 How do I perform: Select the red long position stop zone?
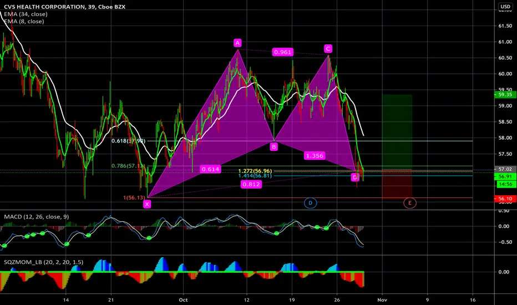(397, 184)
